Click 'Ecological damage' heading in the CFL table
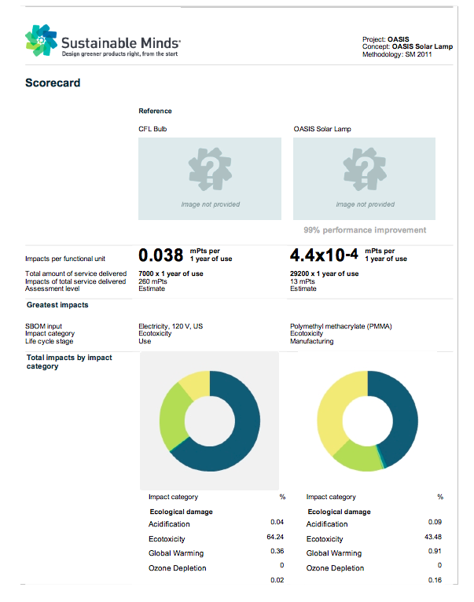 (x=182, y=512)
